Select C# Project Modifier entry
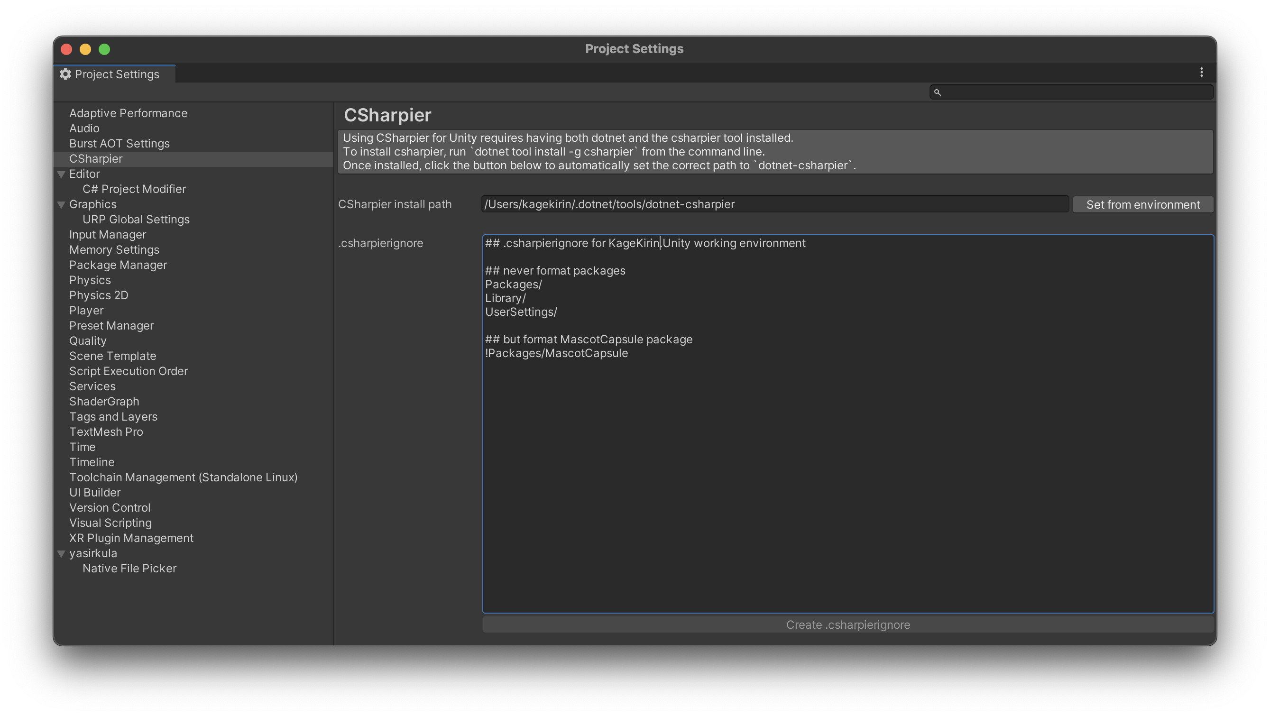 (134, 189)
